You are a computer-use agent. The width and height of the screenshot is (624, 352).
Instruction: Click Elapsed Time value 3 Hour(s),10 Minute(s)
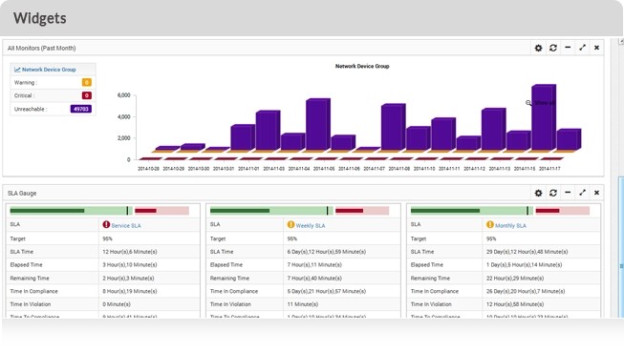pyautogui.click(x=130, y=265)
